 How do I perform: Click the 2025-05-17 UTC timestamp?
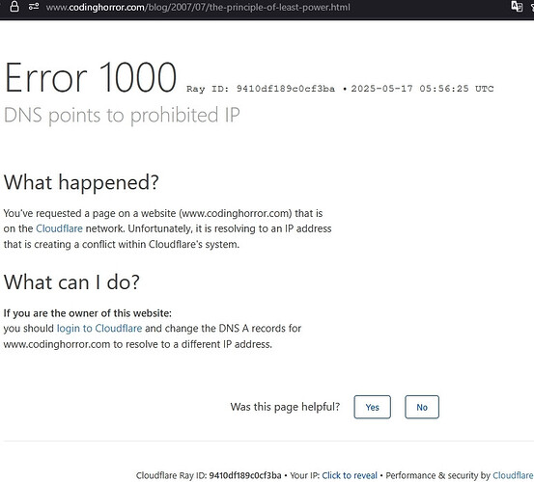pos(422,89)
